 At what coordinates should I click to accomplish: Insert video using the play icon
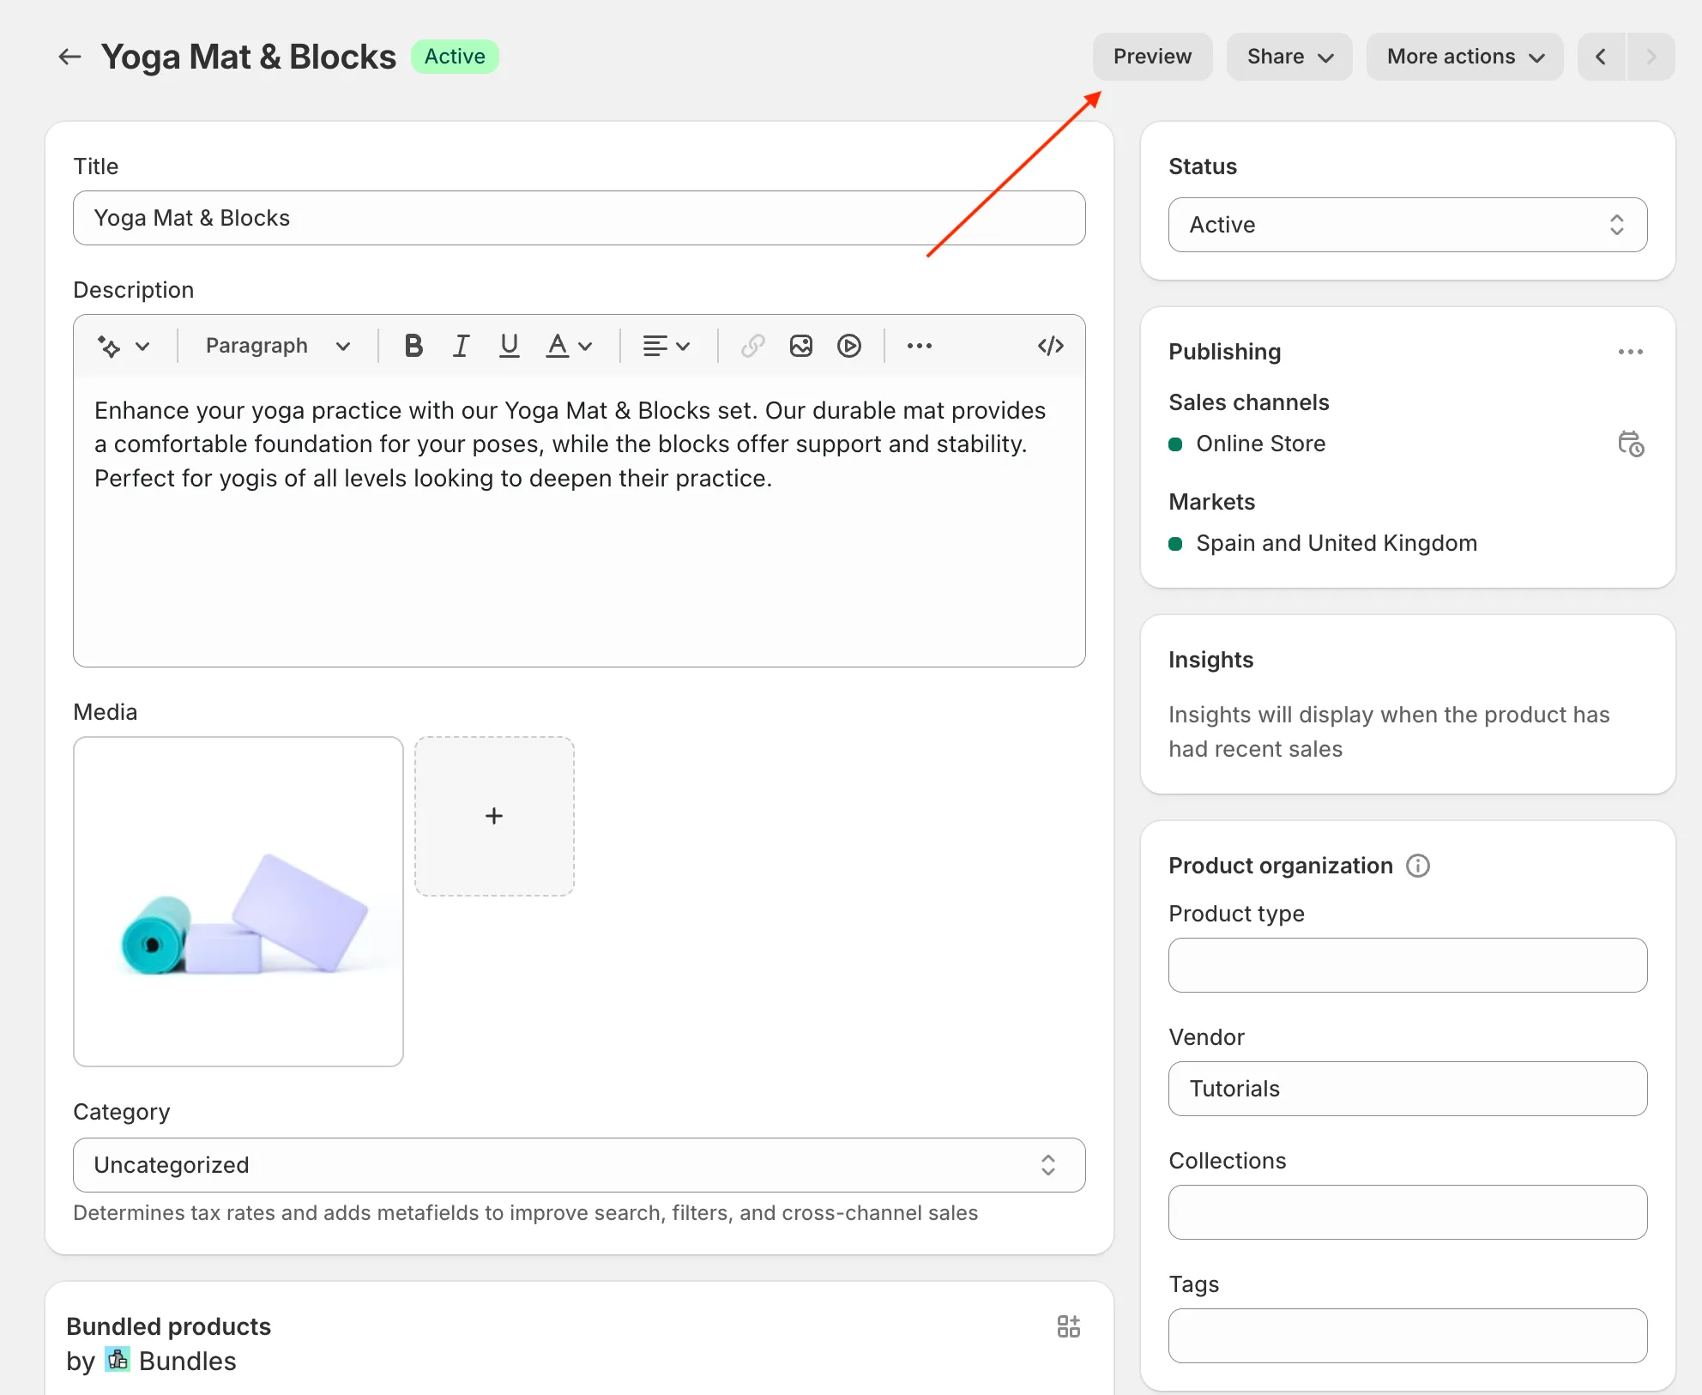[848, 346]
